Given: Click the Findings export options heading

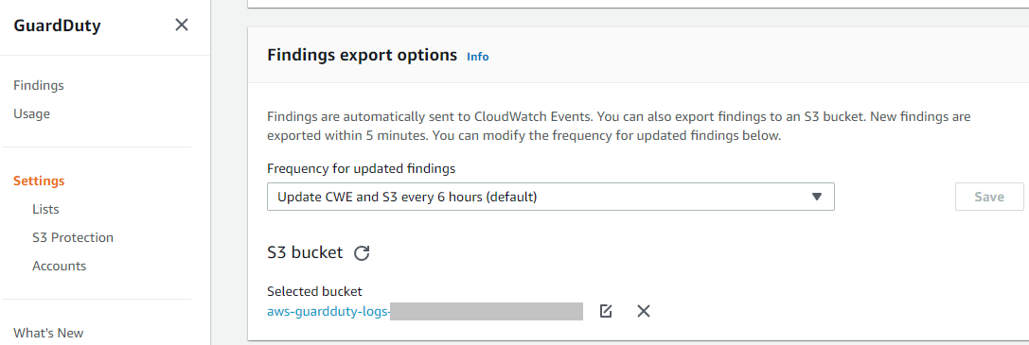Looking at the screenshot, I should (363, 55).
